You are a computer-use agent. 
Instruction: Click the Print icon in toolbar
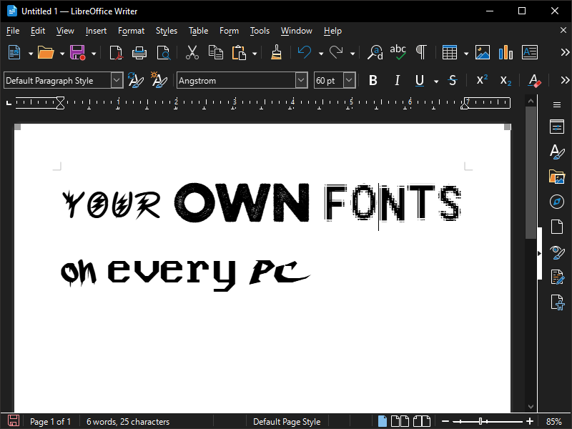tap(139, 52)
